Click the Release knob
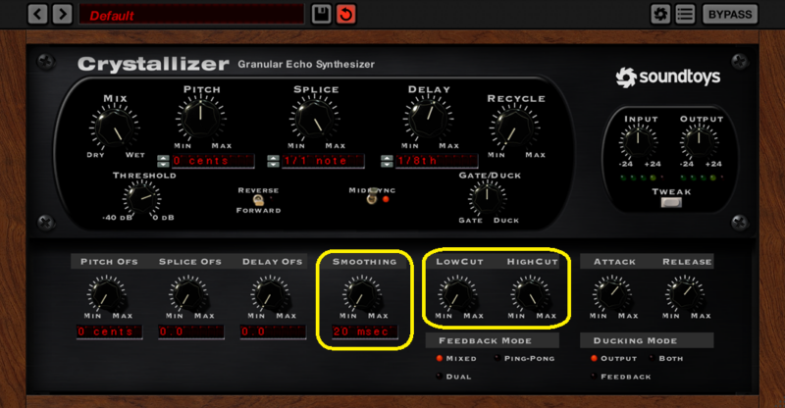785x408 pixels. pyautogui.click(x=685, y=294)
